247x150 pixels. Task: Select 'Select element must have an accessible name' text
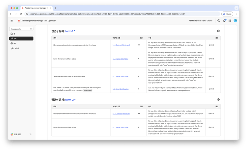pos(69,76)
